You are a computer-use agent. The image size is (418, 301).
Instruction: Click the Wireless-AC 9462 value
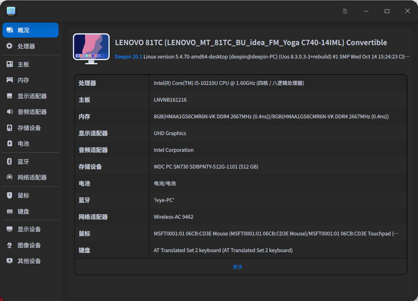pyautogui.click(x=174, y=217)
